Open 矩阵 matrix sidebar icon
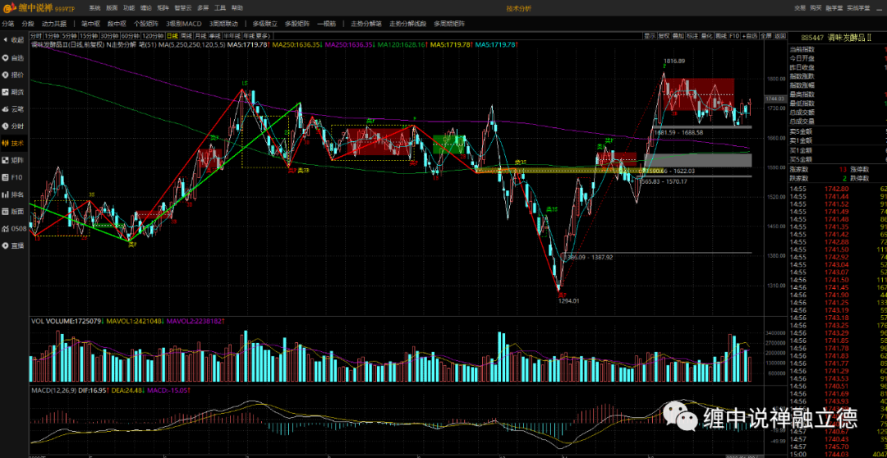The image size is (887, 458). point(13,160)
